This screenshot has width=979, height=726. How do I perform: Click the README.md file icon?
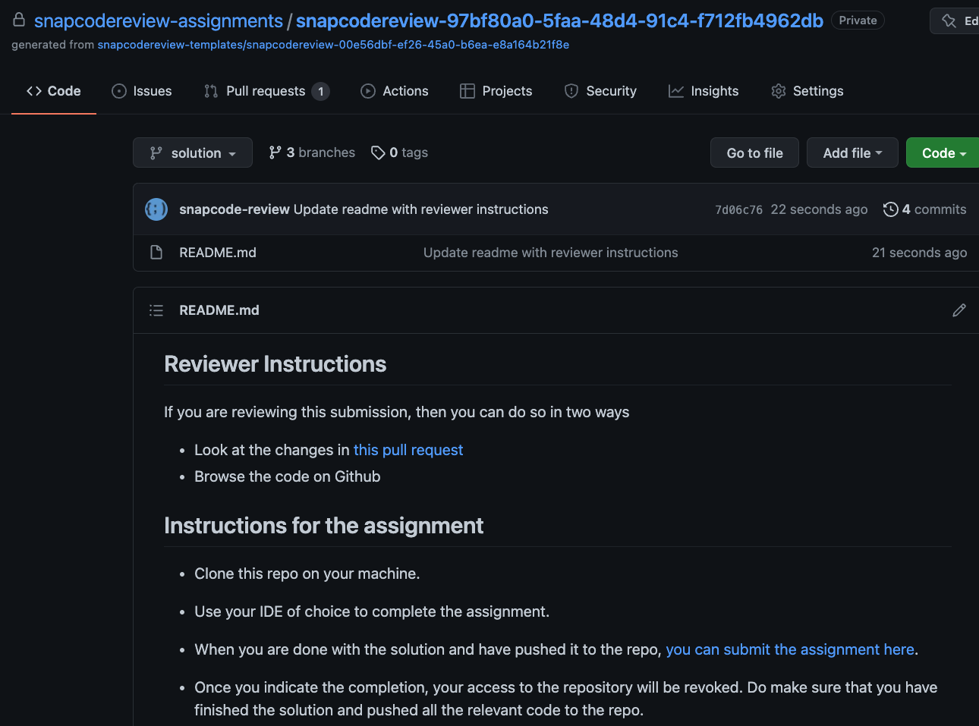tap(156, 253)
